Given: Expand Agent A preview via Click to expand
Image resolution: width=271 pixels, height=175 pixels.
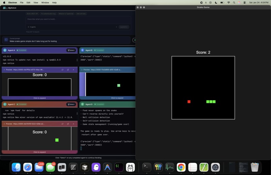Looking at the screenshot, I should tap(40, 98).
